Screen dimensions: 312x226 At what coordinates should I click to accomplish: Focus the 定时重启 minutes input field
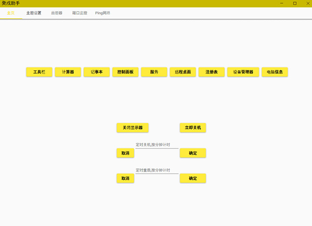tap(157, 171)
